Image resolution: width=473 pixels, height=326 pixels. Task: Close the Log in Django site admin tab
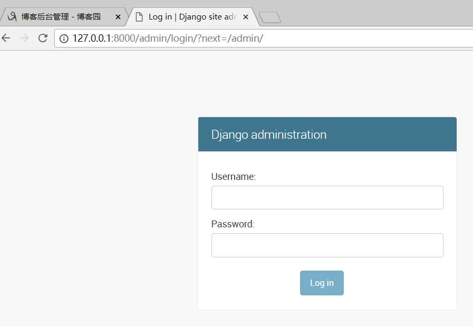tap(246, 17)
